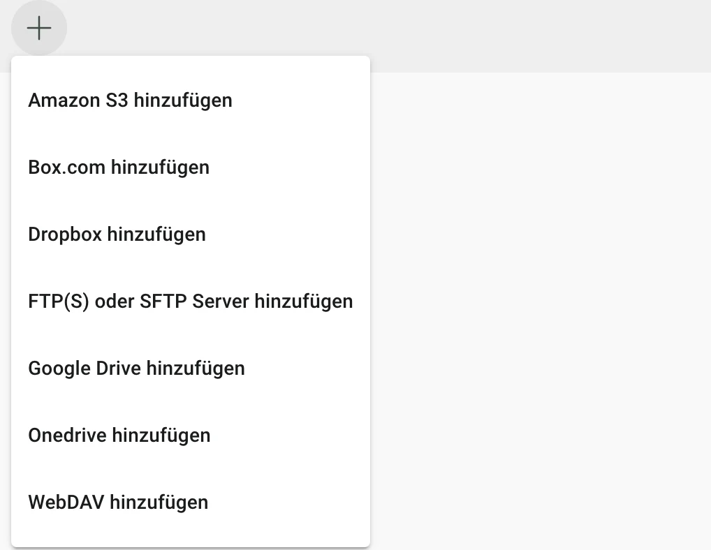Pick Dropbox hinzufügen from the menu
711x550 pixels.
[191, 235]
